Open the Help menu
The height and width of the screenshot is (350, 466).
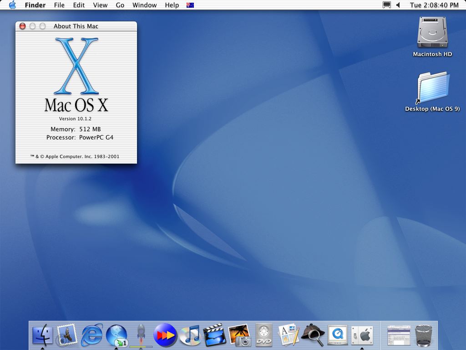point(172,5)
